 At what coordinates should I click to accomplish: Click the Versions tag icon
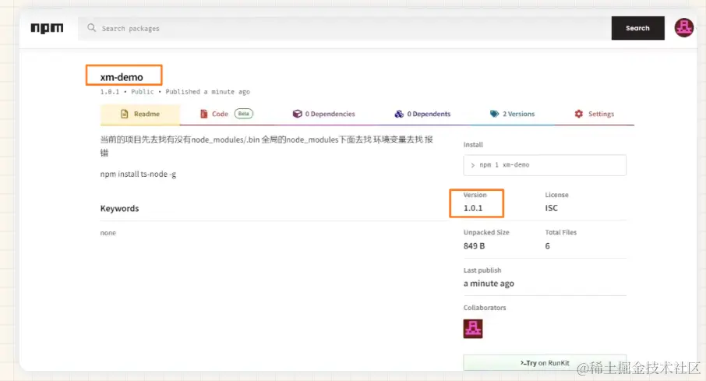(494, 114)
